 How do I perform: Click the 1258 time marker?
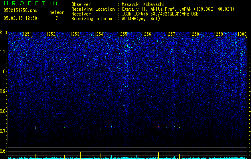point(194,34)
